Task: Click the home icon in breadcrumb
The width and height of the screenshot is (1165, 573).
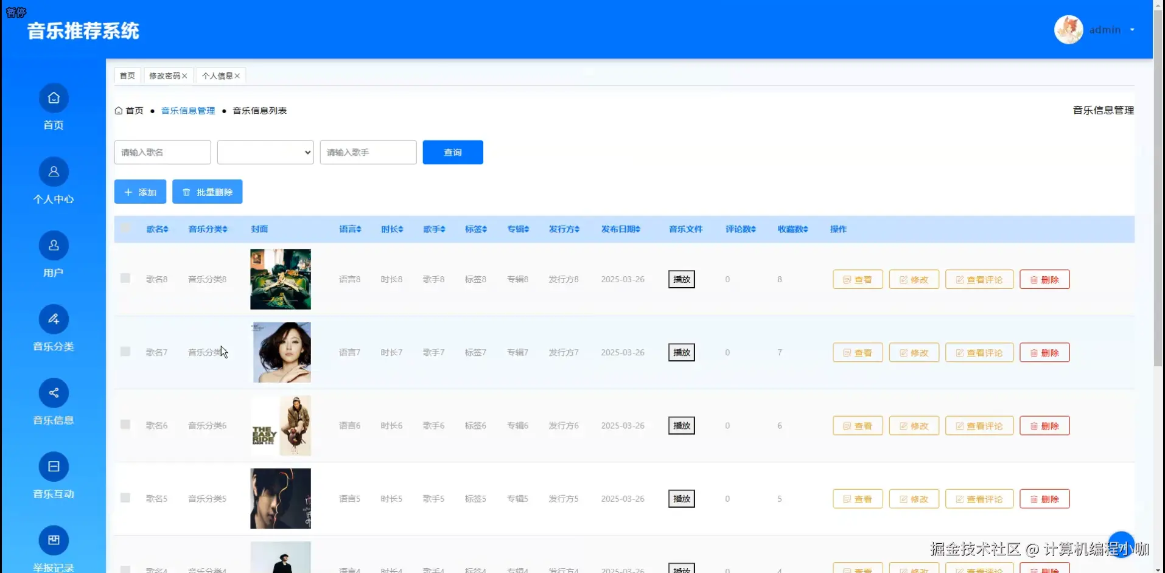Action: point(119,111)
